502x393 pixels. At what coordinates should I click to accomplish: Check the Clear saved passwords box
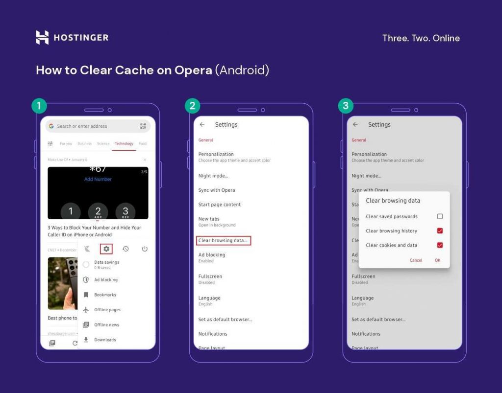tap(440, 216)
